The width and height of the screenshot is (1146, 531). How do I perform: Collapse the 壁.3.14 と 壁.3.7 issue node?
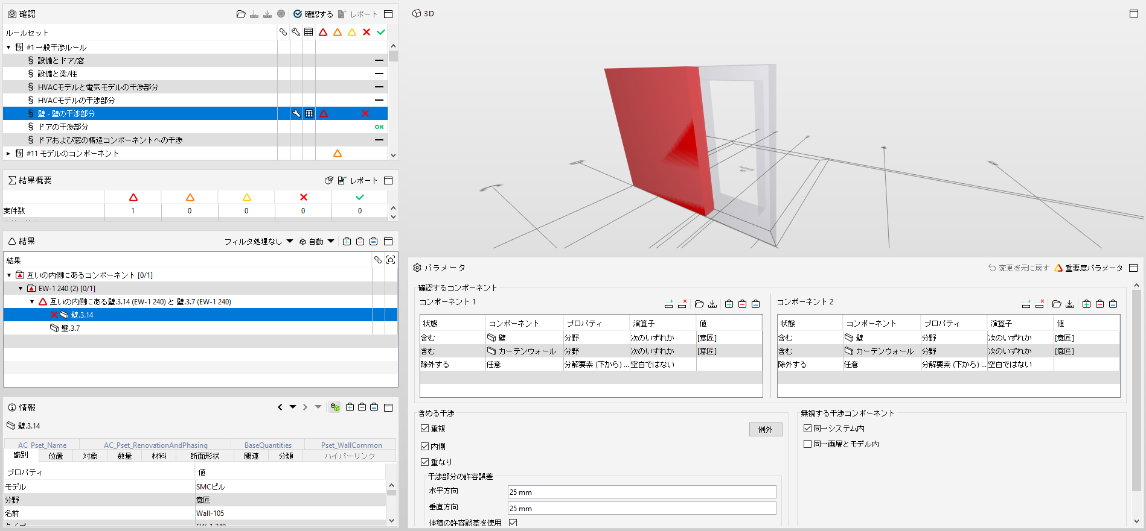[32, 301]
